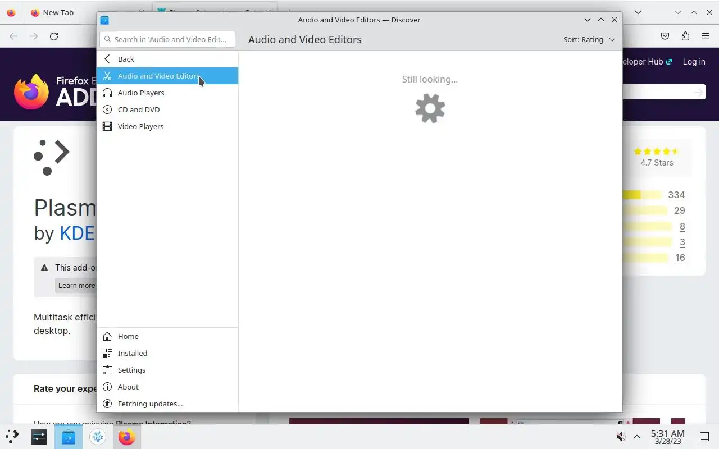Click the Discover icon on the taskbar

click(69, 437)
